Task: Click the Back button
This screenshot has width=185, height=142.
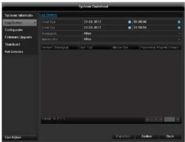Action: [x=170, y=136]
